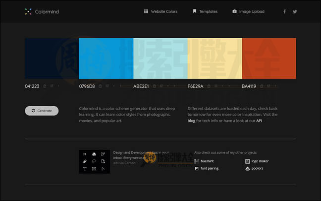Click the bookmark icon beside Templates
This screenshot has width=321, height=201.
point(195,11)
